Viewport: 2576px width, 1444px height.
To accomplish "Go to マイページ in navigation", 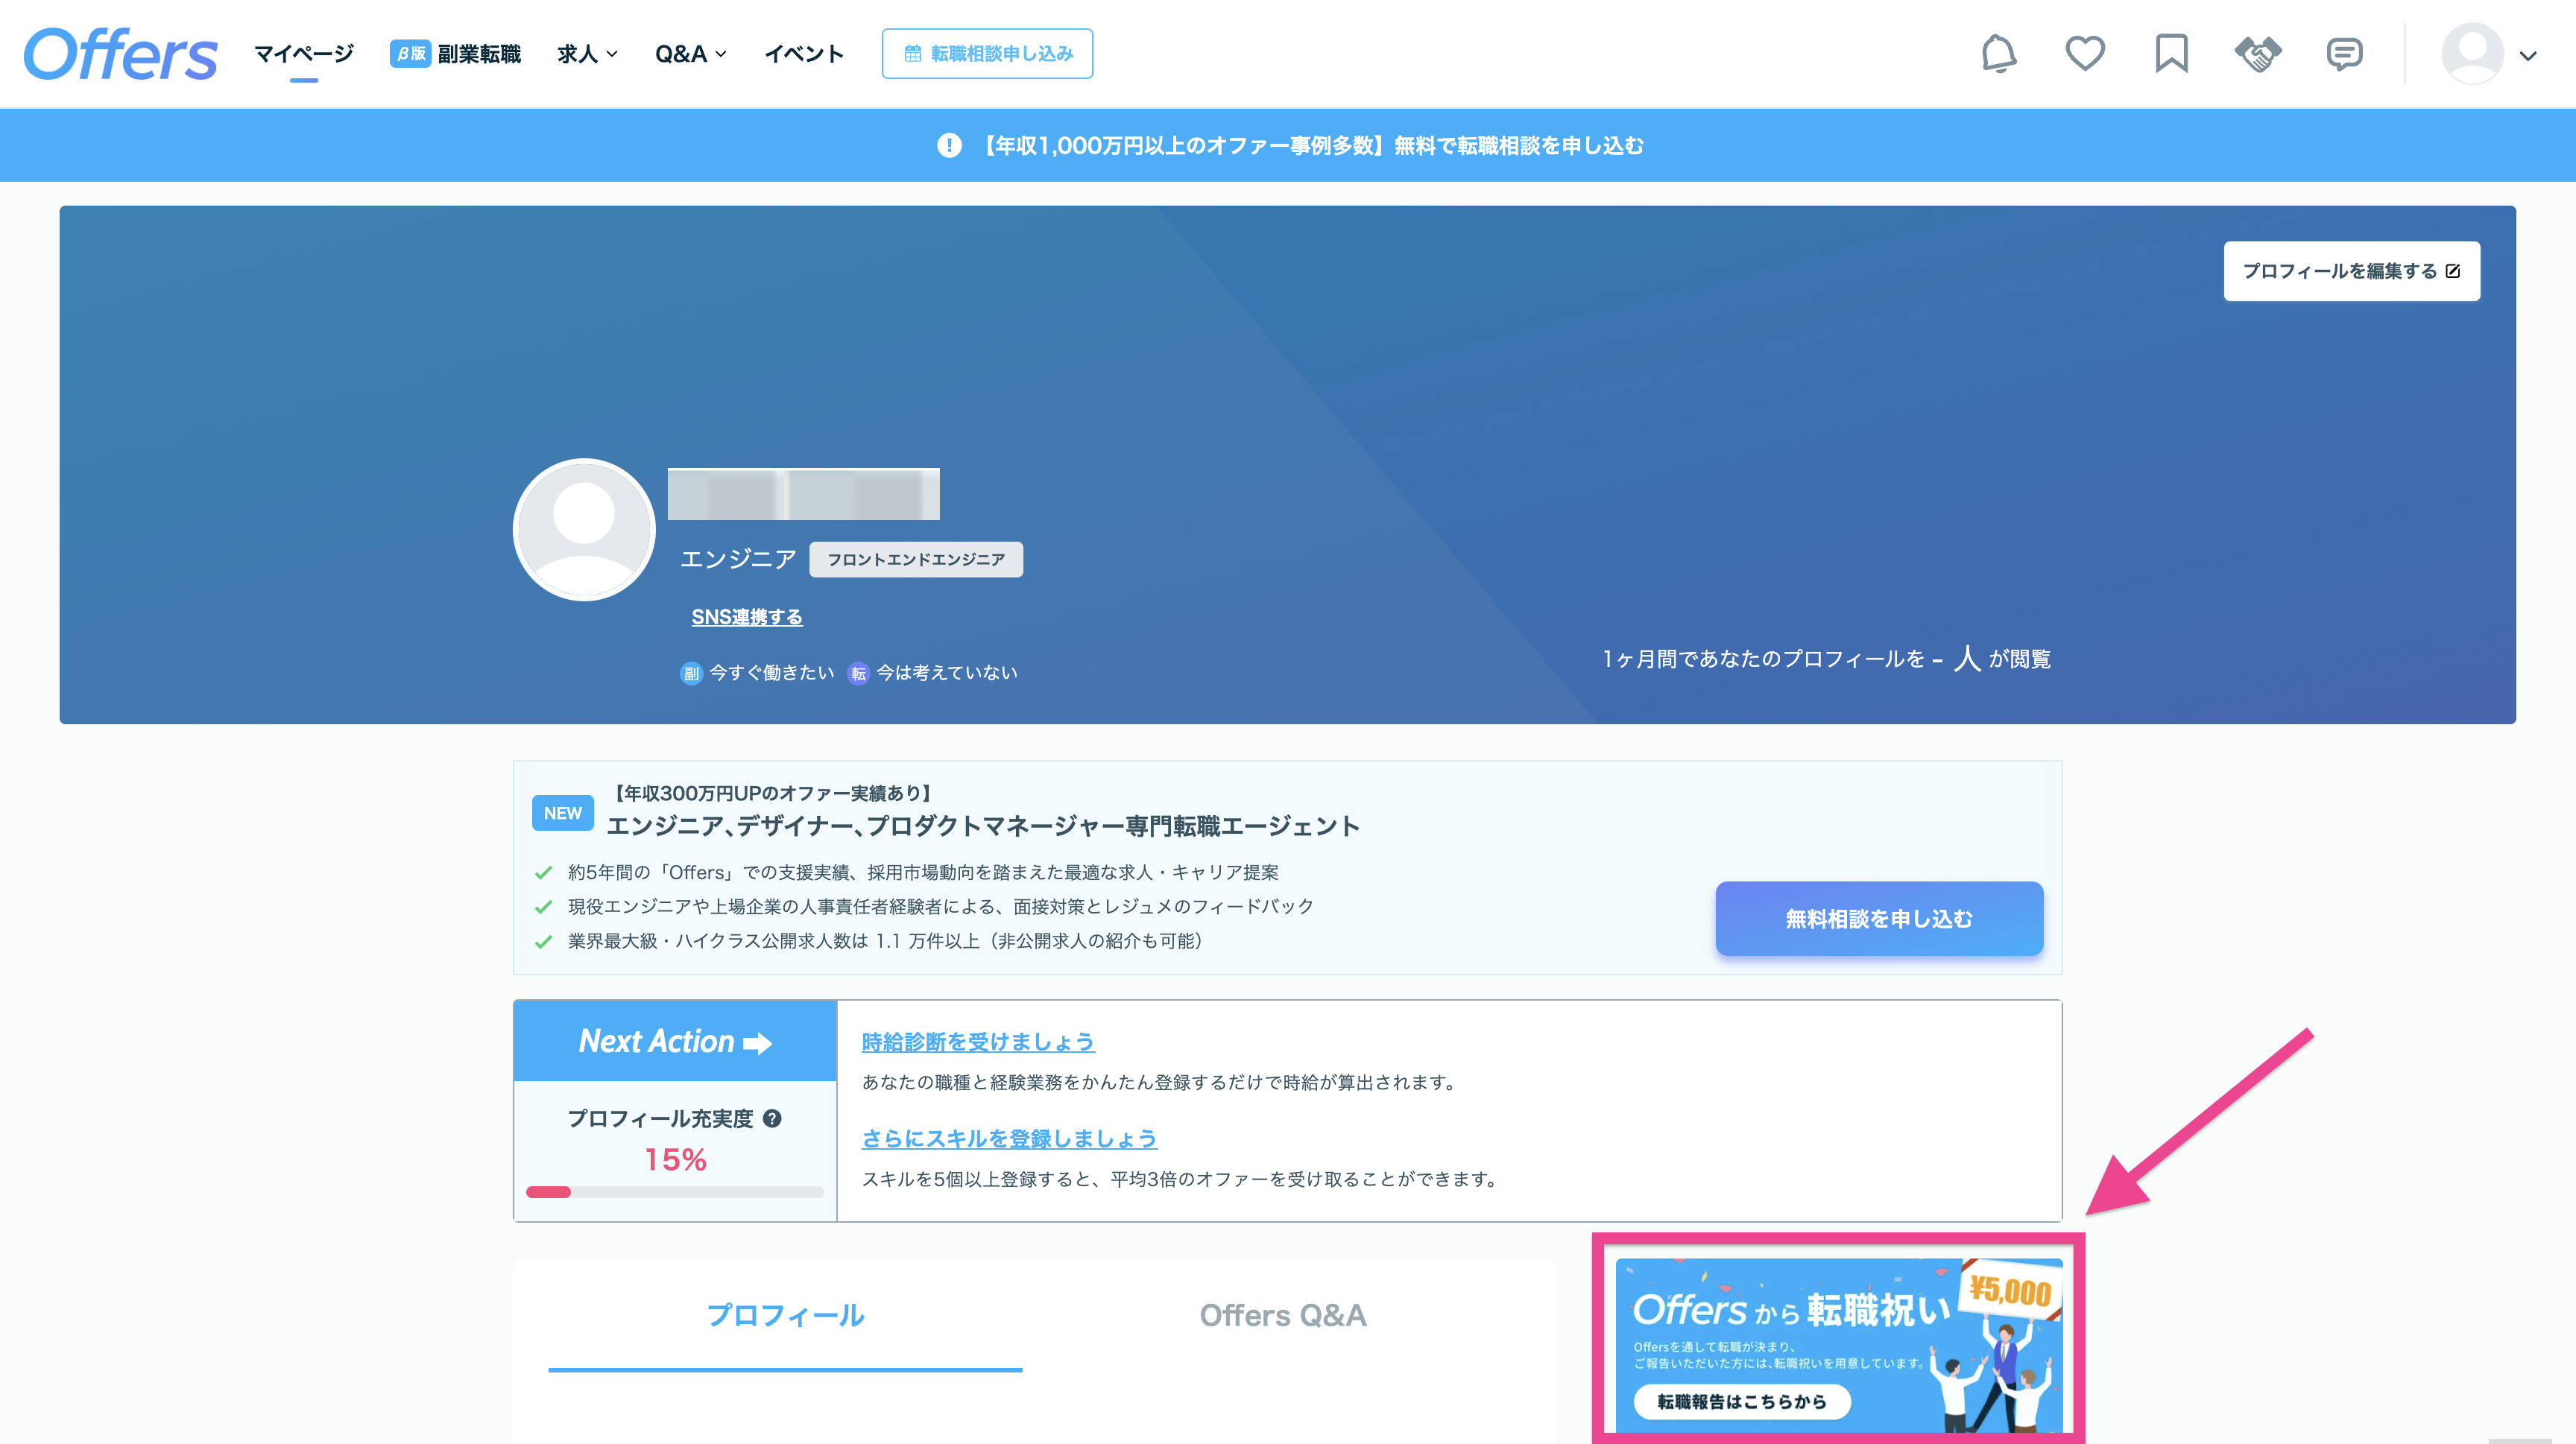I will point(304,54).
